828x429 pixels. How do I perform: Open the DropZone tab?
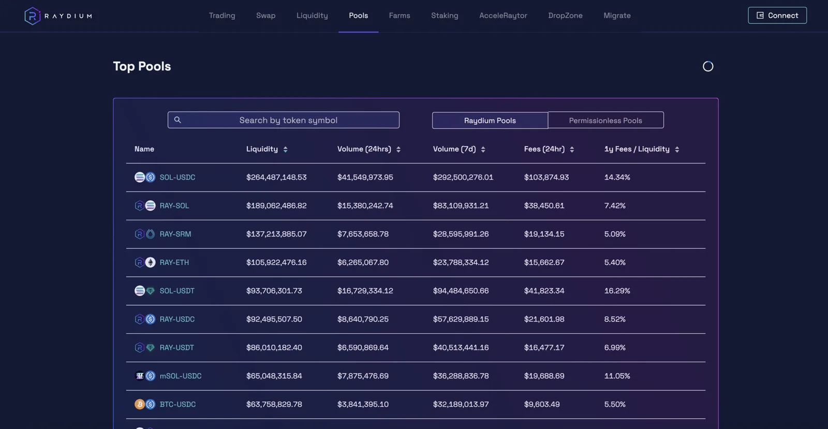pyautogui.click(x=565, y=16)
